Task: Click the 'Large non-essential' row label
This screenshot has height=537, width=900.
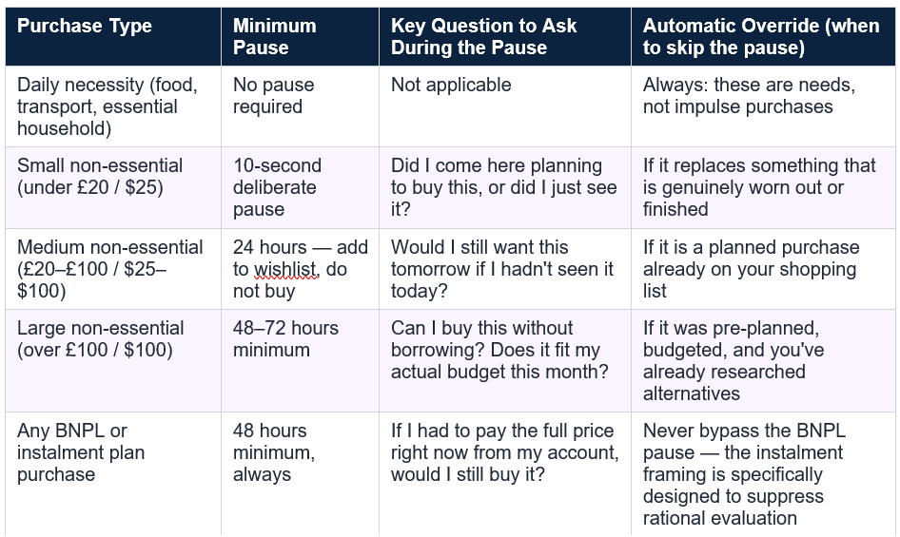Action: point(113,361)
